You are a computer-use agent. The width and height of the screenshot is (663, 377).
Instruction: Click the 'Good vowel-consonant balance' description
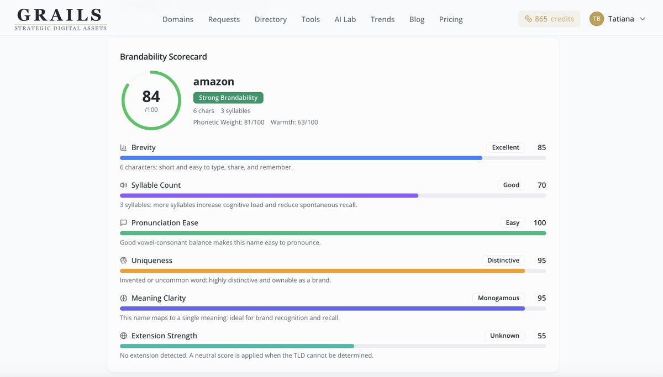220,243
